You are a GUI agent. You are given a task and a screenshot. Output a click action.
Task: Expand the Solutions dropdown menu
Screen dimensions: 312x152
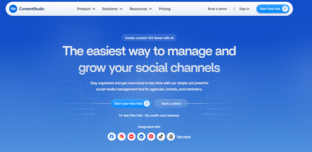112,9
